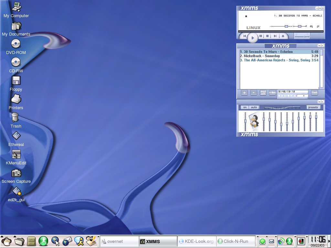Open the playlist list button menu
Screen dimensions: 331x248
[x=314, y=93]
